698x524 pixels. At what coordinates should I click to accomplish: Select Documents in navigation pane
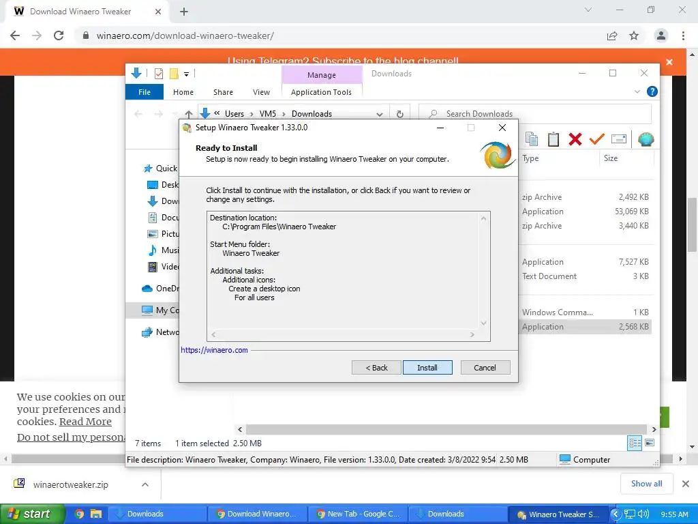click(x=162, y=218)
